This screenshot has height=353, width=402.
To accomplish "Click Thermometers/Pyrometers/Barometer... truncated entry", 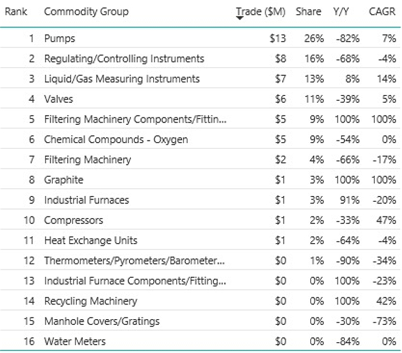I will 135,260.
